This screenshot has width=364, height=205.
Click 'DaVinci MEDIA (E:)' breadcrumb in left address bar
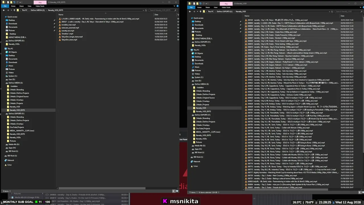coord(38,10)
